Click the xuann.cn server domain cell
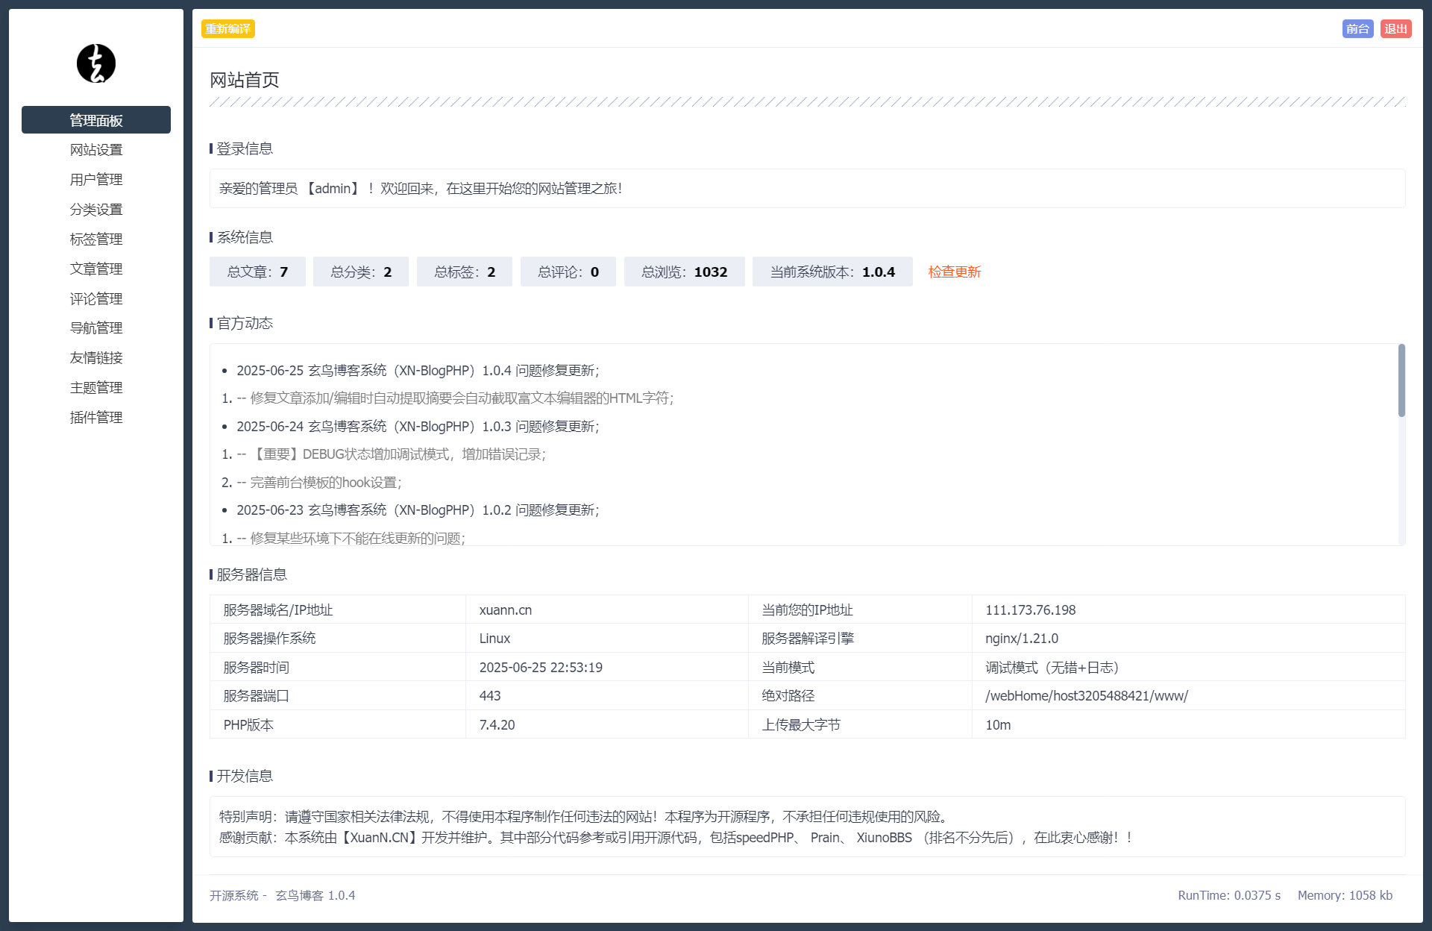Viewport: 1432px width, 931px height. [607, 609]
